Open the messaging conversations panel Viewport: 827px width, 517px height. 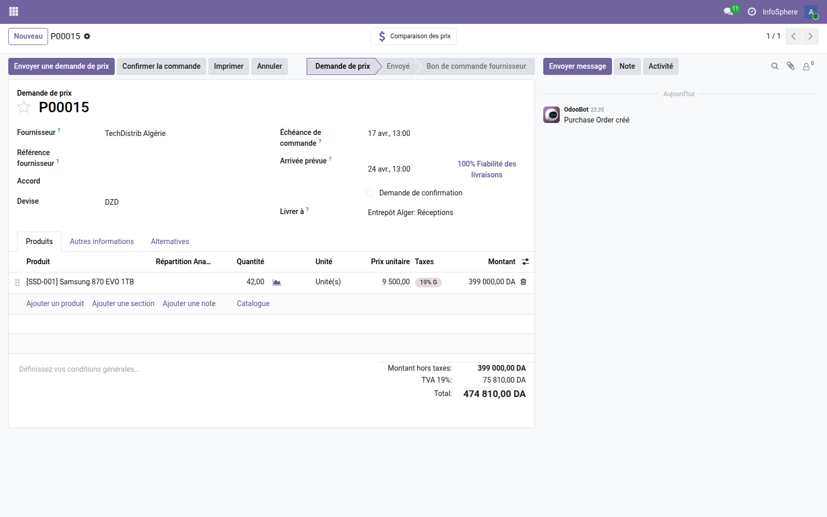point(728,11)
